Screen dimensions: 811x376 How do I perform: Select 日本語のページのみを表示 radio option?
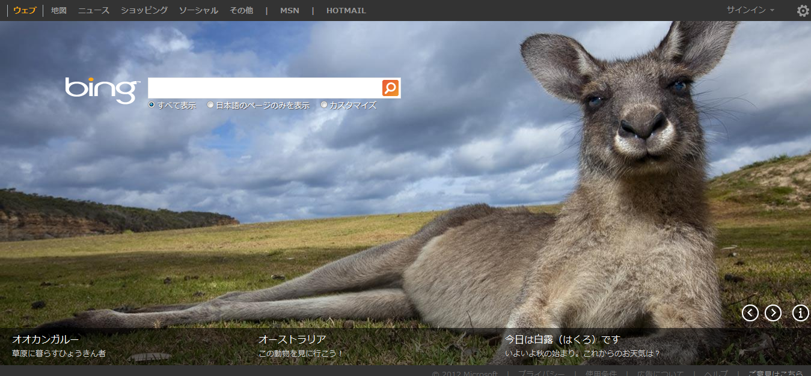pyautogui.click(x=210, y=105)
